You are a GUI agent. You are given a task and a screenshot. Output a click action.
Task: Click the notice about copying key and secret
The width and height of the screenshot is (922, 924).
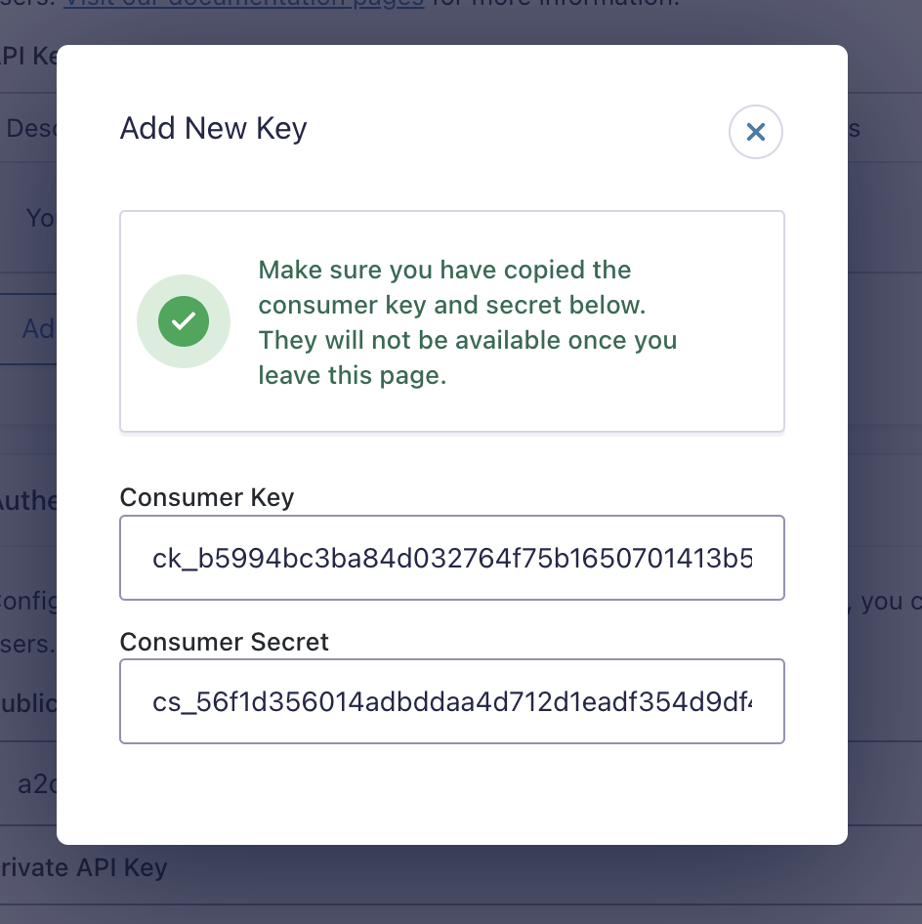(467, 322)
